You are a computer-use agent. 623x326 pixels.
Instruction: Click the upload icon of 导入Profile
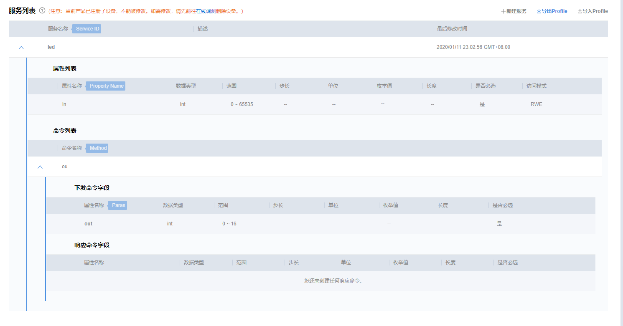point(580,11)
